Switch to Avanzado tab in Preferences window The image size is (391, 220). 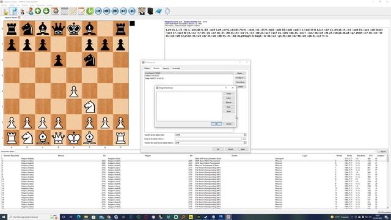click(177, 68)
